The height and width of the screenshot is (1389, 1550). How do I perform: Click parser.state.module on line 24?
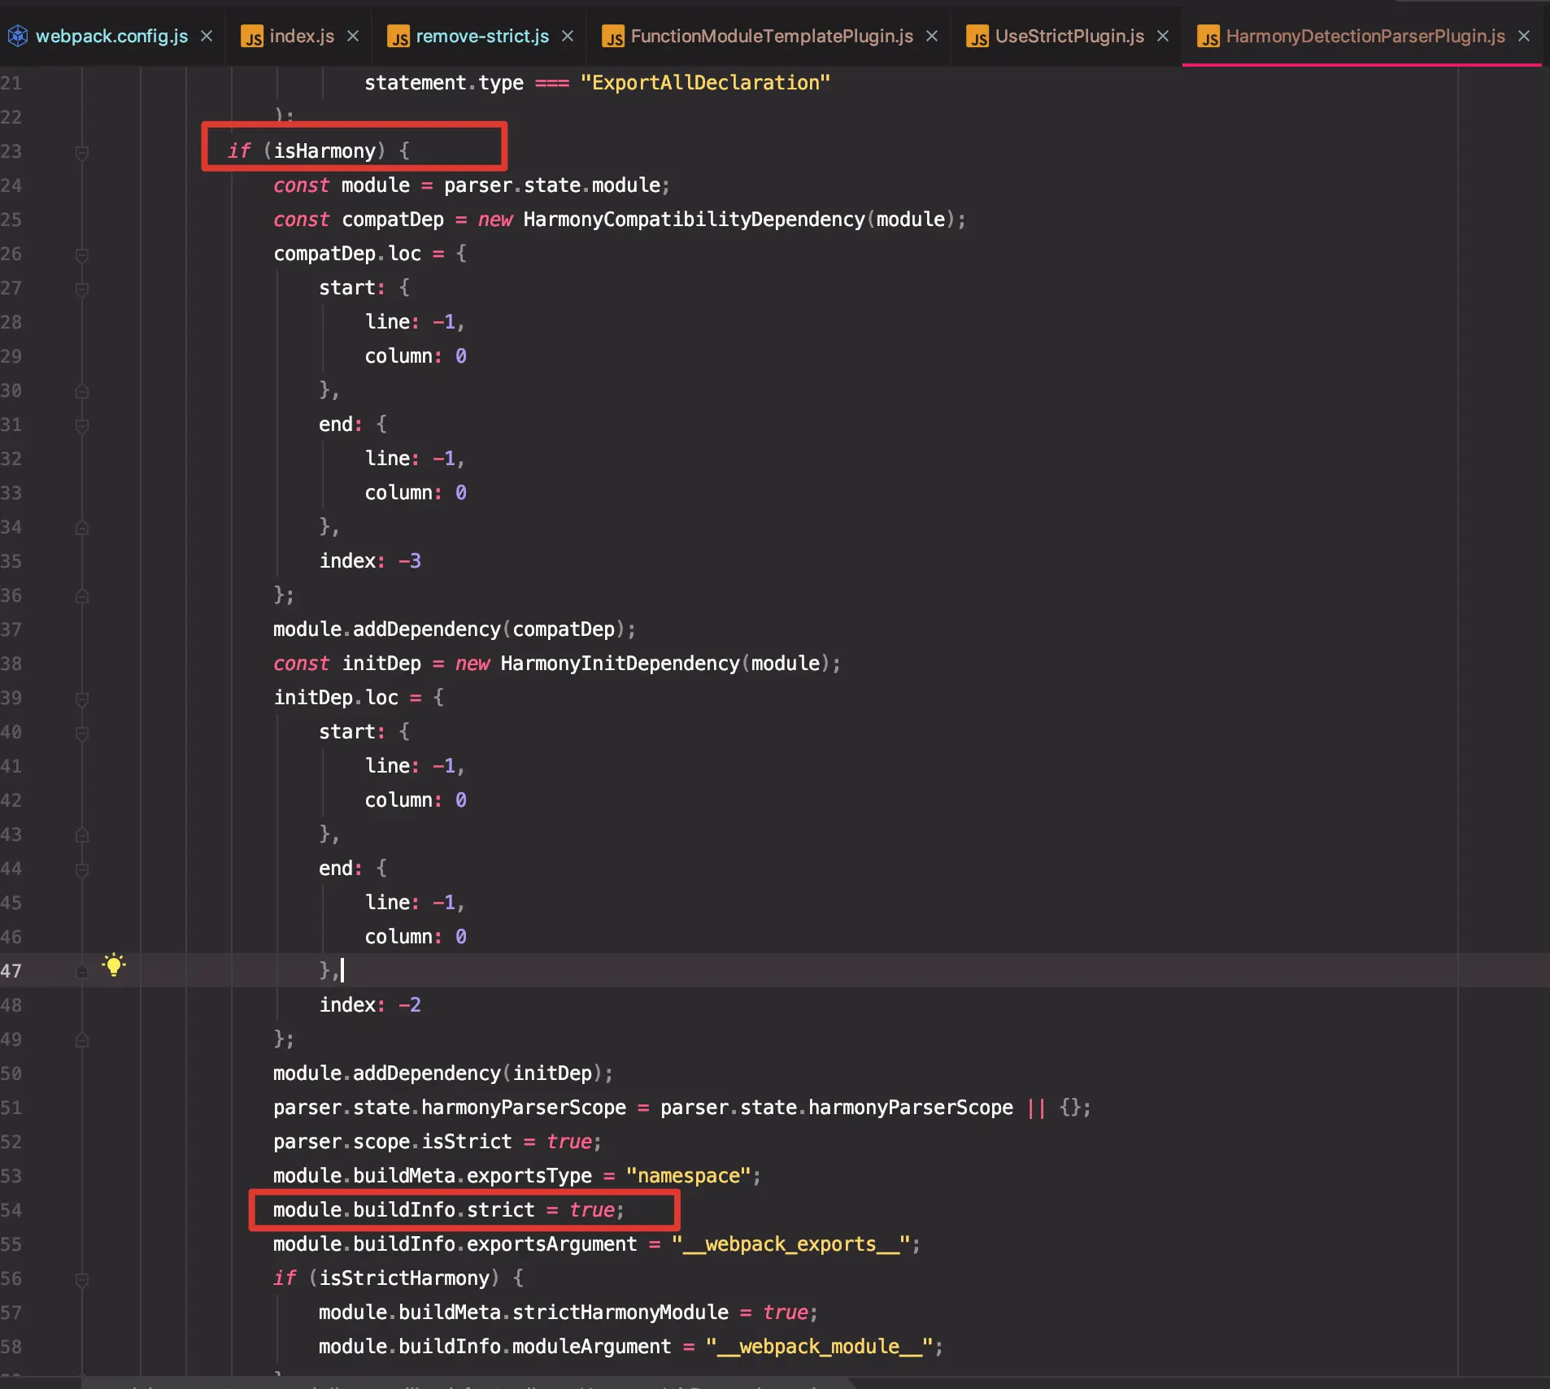(x=551, y=185)
